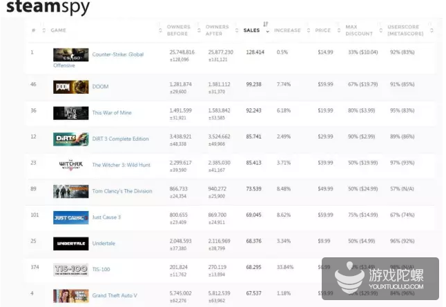Sort table by rank number column
The height and width of the screenshot is (307, 446).
click(x=34, y=30)
